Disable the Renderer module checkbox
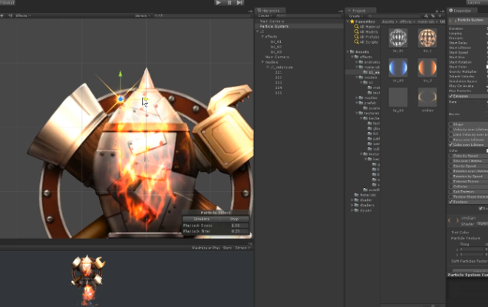 click(x=451, y=201)
